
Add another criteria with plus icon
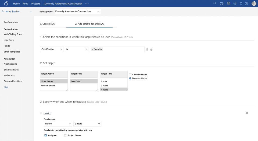click(x=151, y=50)
